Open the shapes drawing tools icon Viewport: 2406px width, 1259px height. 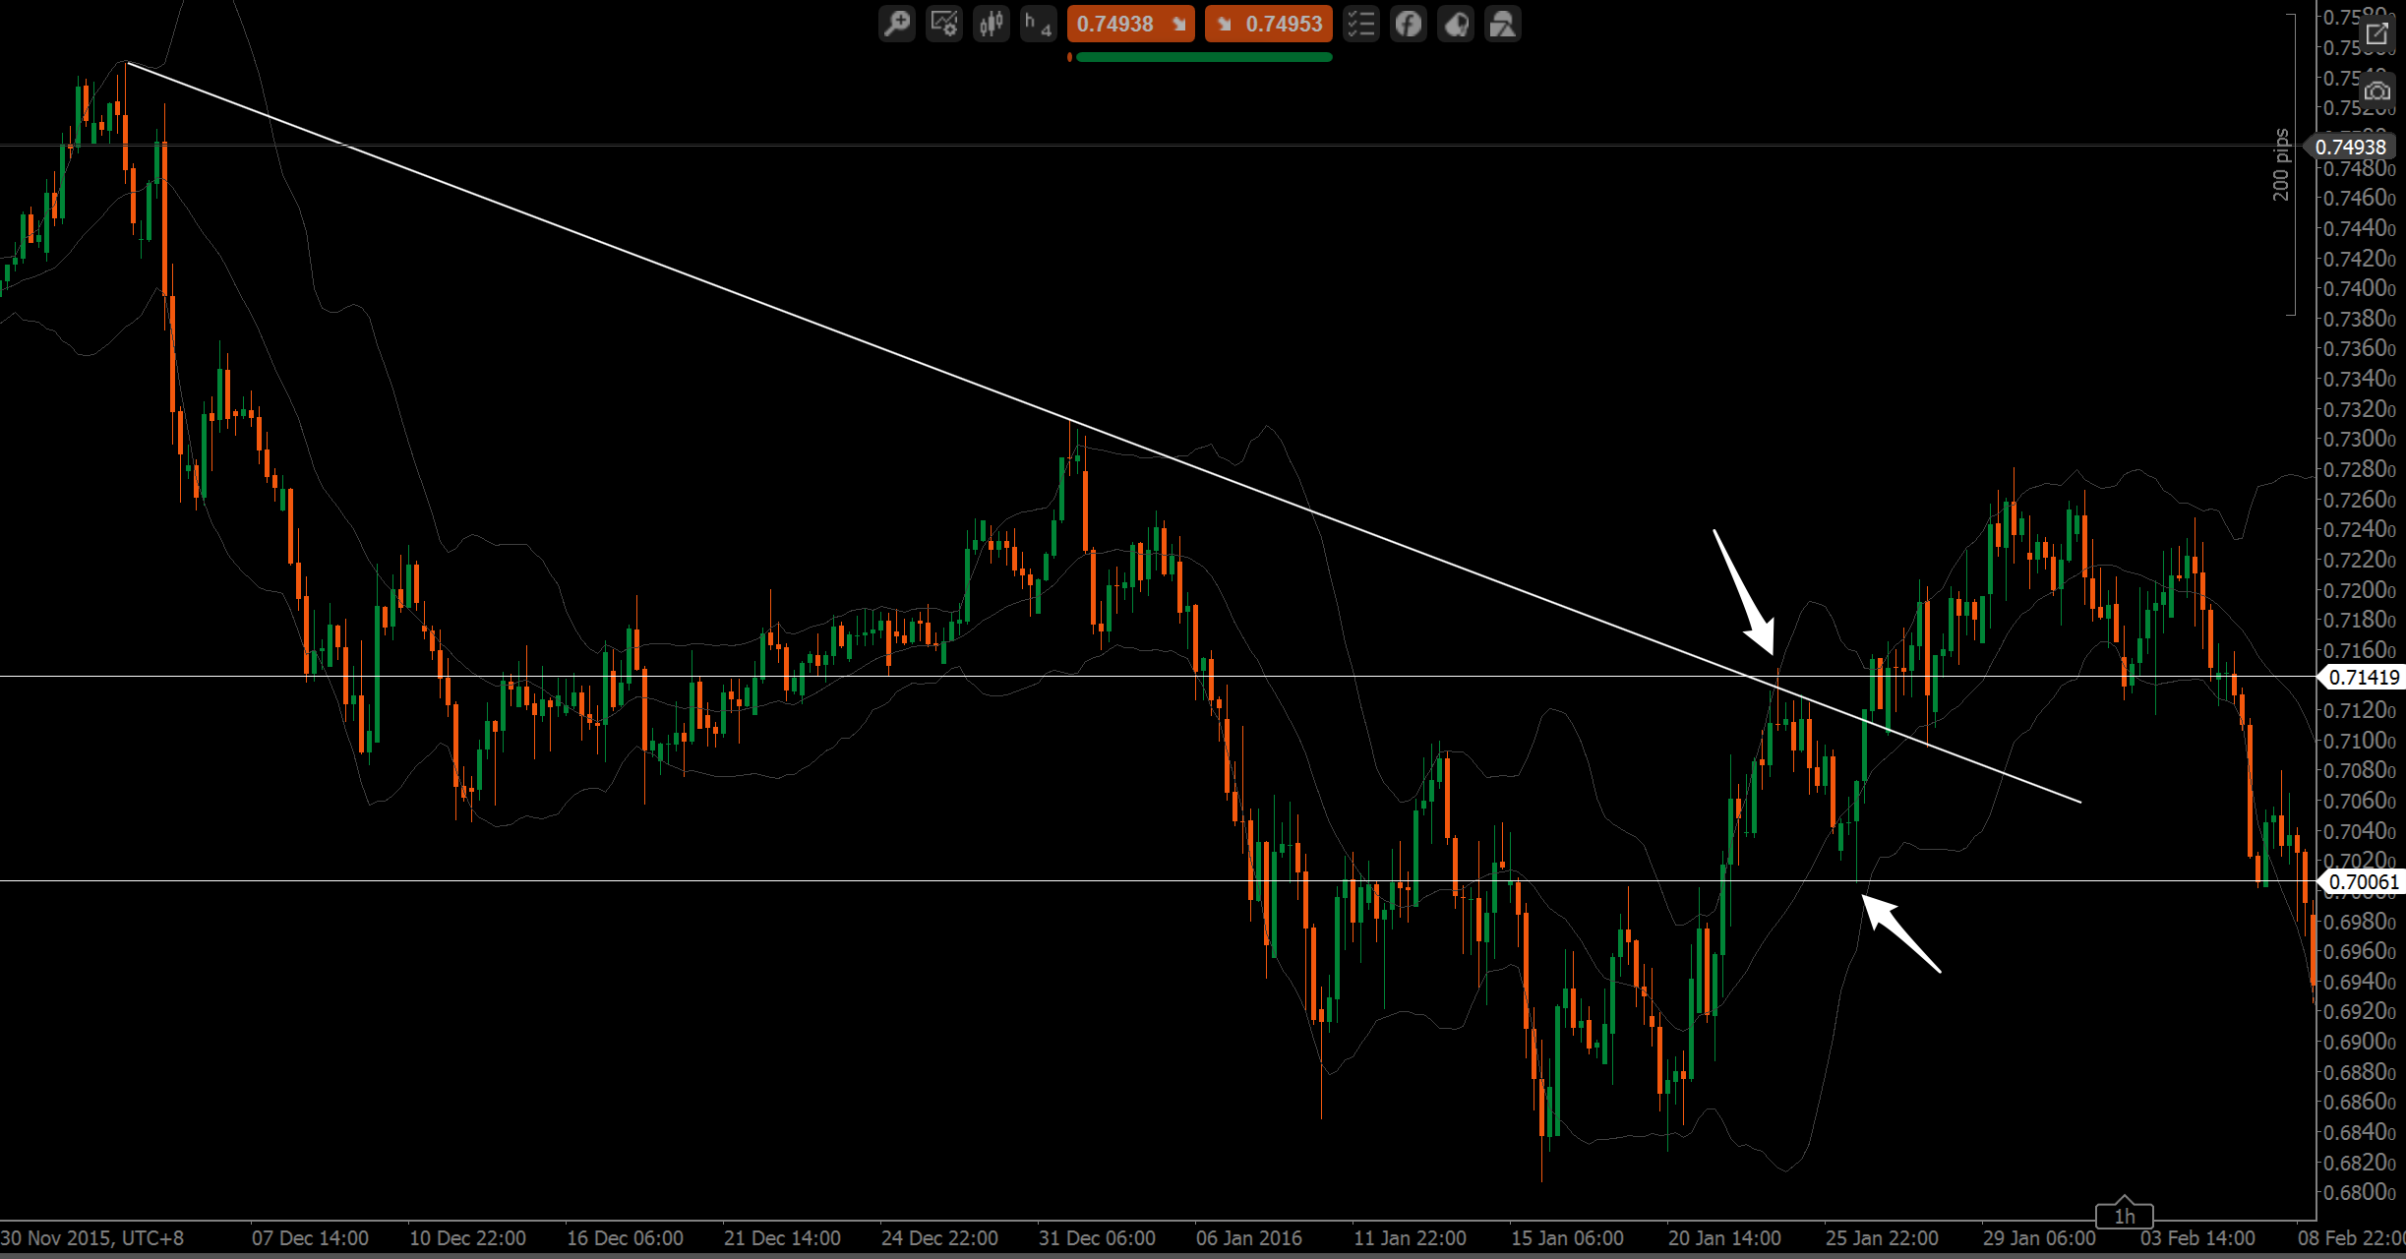pos(1503,24)
